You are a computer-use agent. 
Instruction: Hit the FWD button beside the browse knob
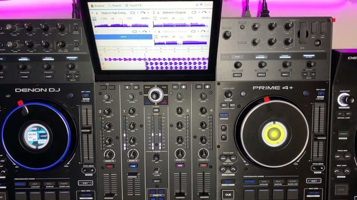(x=164, y=87)
